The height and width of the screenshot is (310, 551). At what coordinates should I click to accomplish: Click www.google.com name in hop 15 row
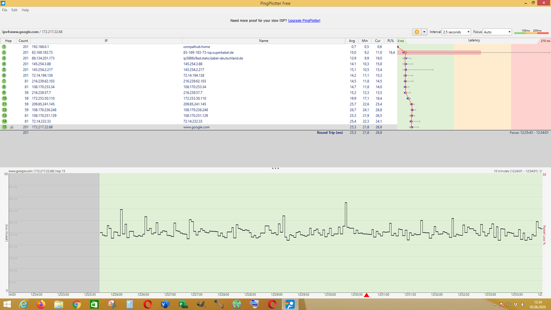pos(196,127)
